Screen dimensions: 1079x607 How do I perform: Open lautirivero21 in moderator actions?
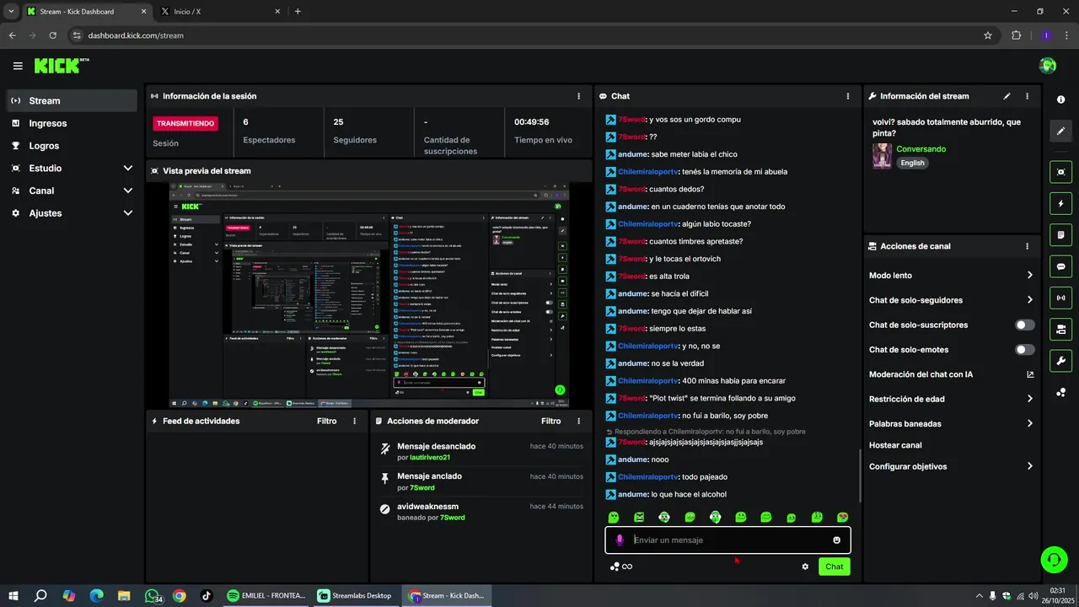(x=430, y=458)
